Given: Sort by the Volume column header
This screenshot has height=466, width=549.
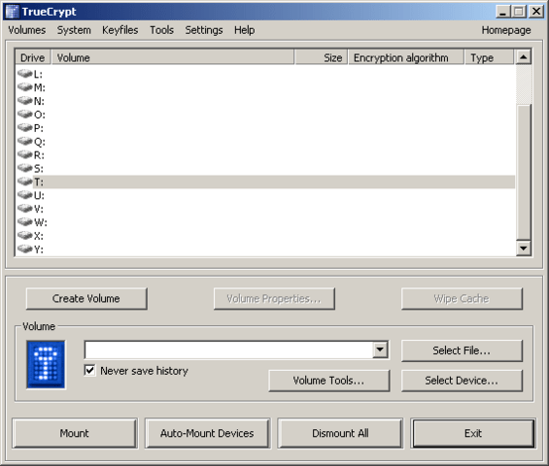Looking at the screenshot, I should 173,57.
